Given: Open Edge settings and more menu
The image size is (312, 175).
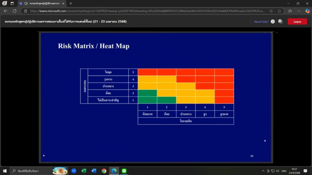Looking at the screenshot, I should 299,11.
